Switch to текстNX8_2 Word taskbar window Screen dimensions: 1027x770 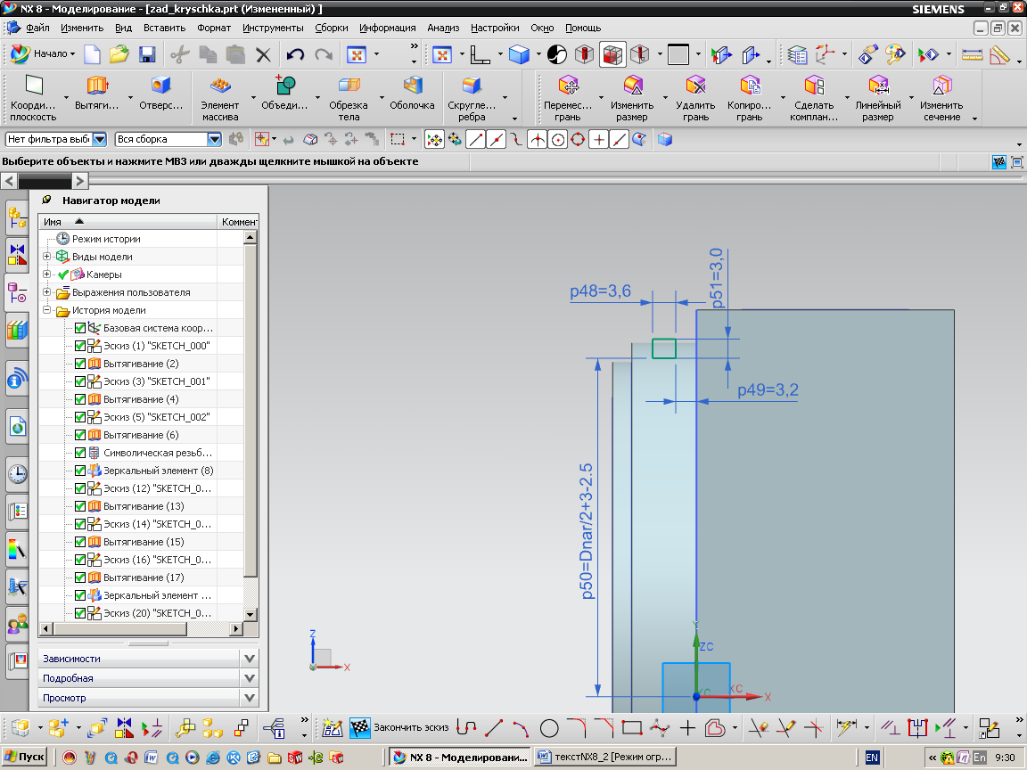(x=604, y=757)
